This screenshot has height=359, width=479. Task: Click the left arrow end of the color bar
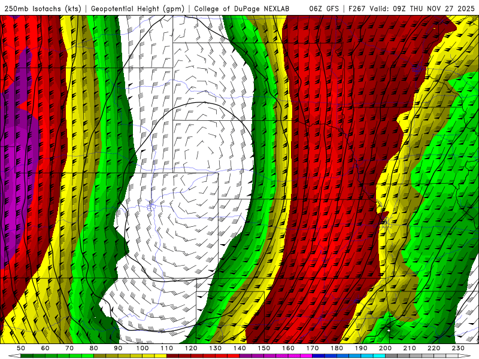pos(14,356)
